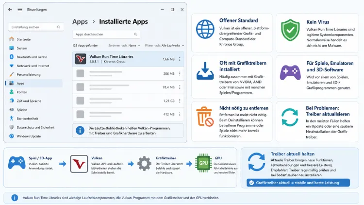Viewport: 364px width, 205px height.
Task: Select the Apps sidebar entry
Action: click(x=35, y=83)
